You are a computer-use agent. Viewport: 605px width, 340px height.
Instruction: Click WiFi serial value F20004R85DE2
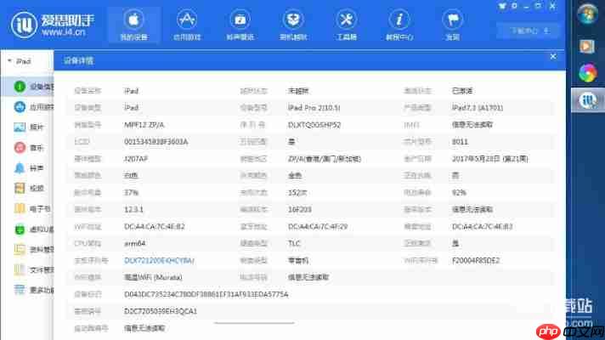tap(476, 260)
